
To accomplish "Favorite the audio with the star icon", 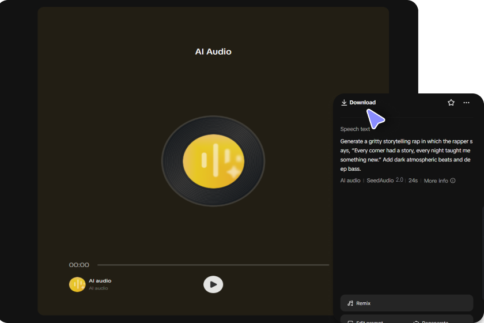I will (x=451, y=103).
